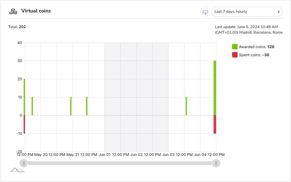Click the mini curve chart icon below slider

tap(17, 170)
